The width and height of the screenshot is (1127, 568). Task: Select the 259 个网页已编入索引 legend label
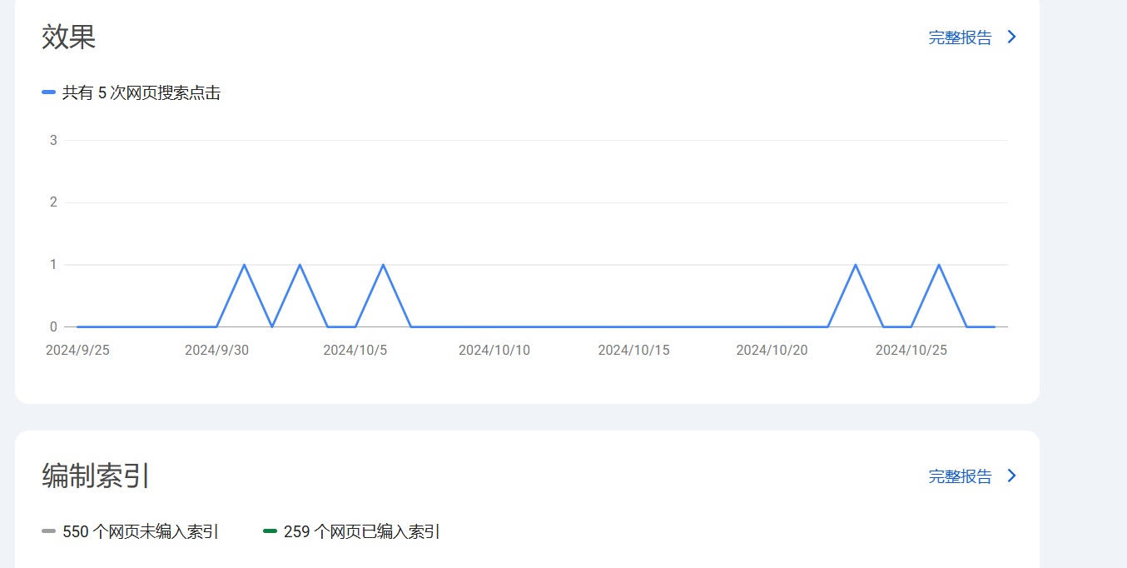coord(362,532)
